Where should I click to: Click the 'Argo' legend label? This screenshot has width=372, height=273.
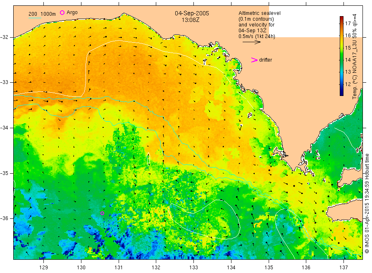coord(72,12)
